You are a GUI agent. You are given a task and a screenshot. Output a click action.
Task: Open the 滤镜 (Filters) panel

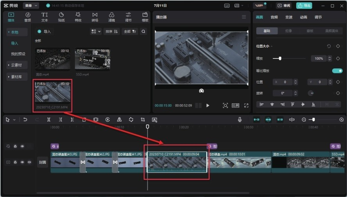[x=111, y=17]
